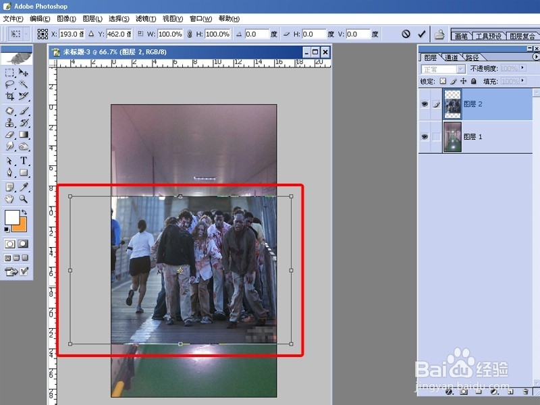Swap foreground and background colors
This screenshot has width=540, height=405.
coord(24,212)
